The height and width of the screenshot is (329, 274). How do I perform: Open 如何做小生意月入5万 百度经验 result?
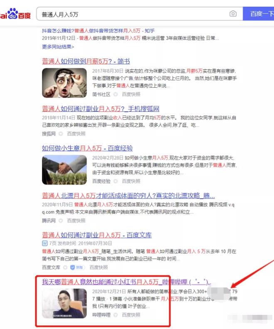[87, 148]
